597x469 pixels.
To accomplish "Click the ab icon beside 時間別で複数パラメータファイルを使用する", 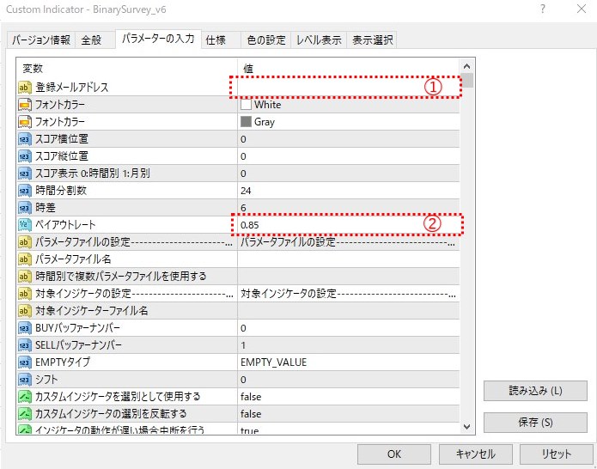I will pyautogui.click(x=25, y=277).
